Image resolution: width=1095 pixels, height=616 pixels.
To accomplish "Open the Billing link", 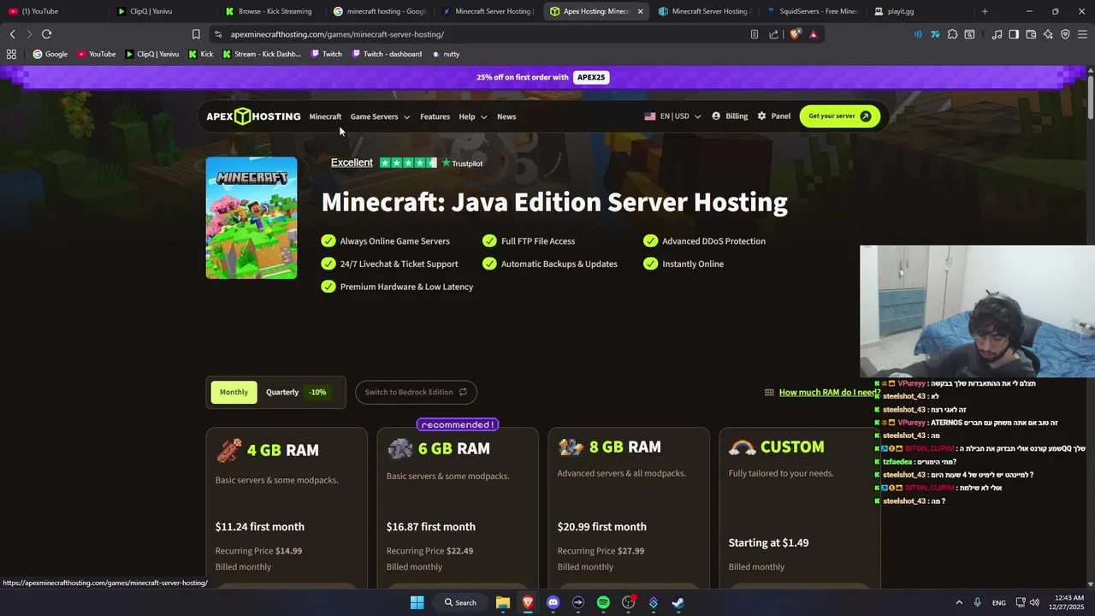I will tap(730, 116).
